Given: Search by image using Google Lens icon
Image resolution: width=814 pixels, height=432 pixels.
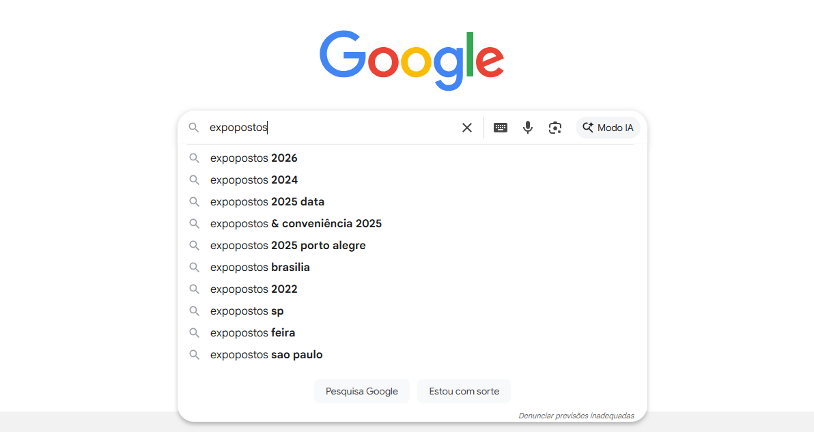Looking at the screenshot, I should point(555,127).
